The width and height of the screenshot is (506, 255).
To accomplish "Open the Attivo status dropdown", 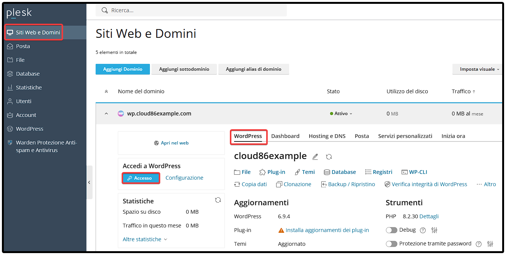I will click(x=341, y=114).
